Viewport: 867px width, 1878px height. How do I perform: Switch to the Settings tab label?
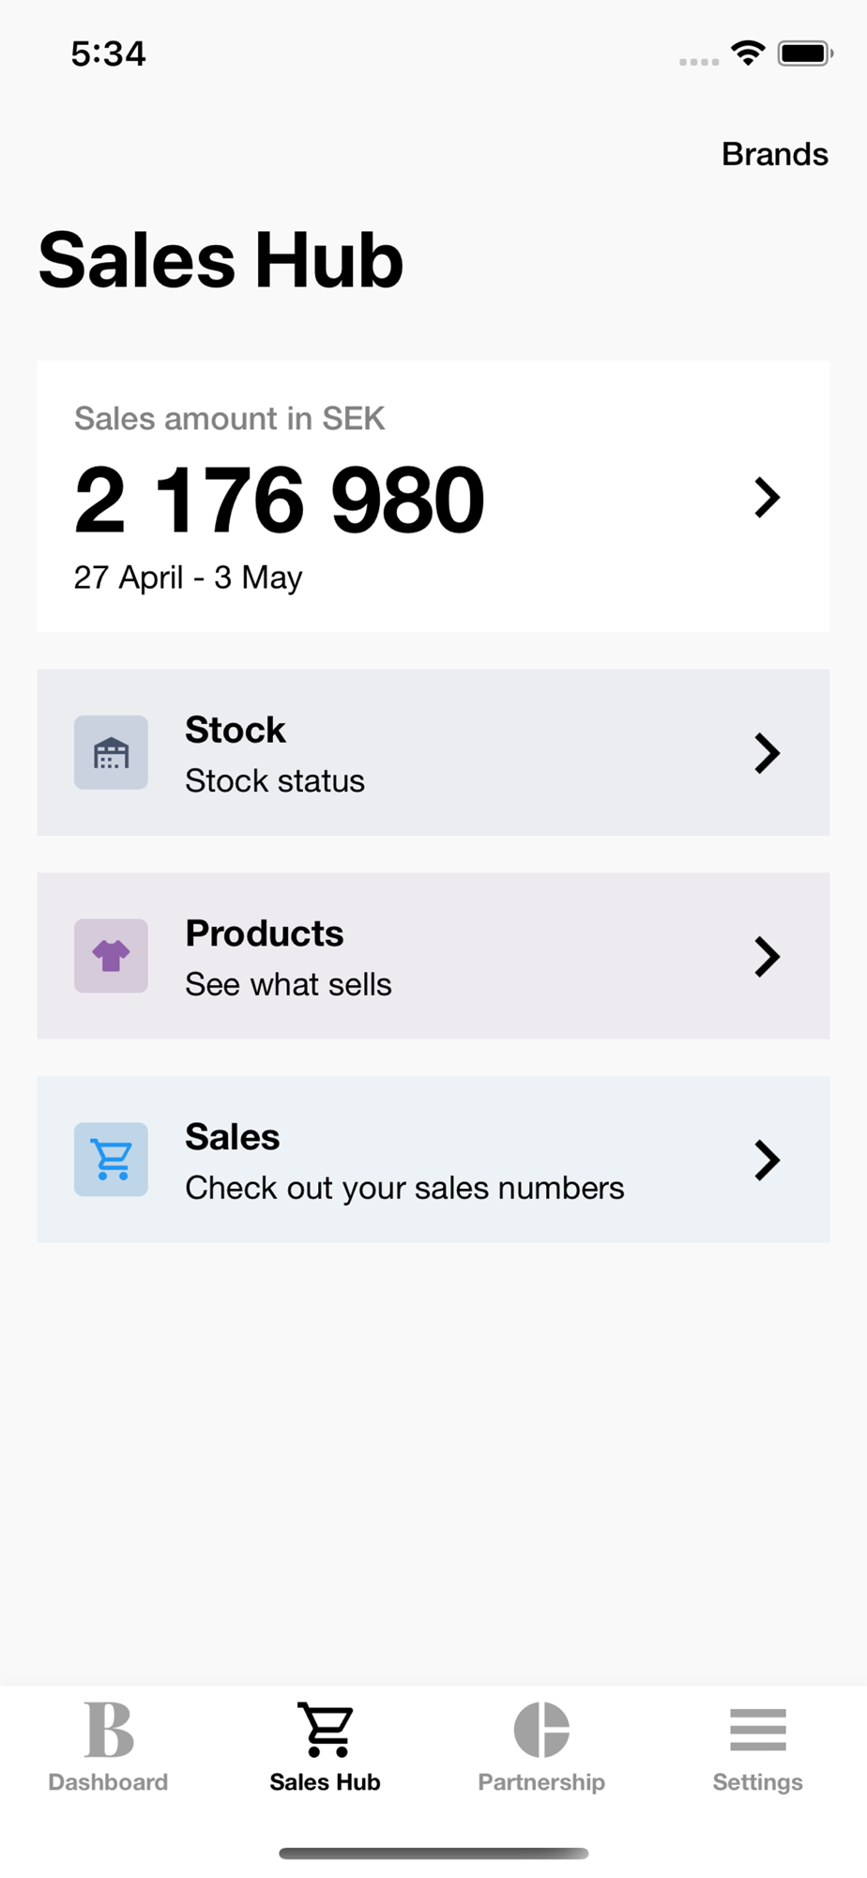[x=757, y=1782]
